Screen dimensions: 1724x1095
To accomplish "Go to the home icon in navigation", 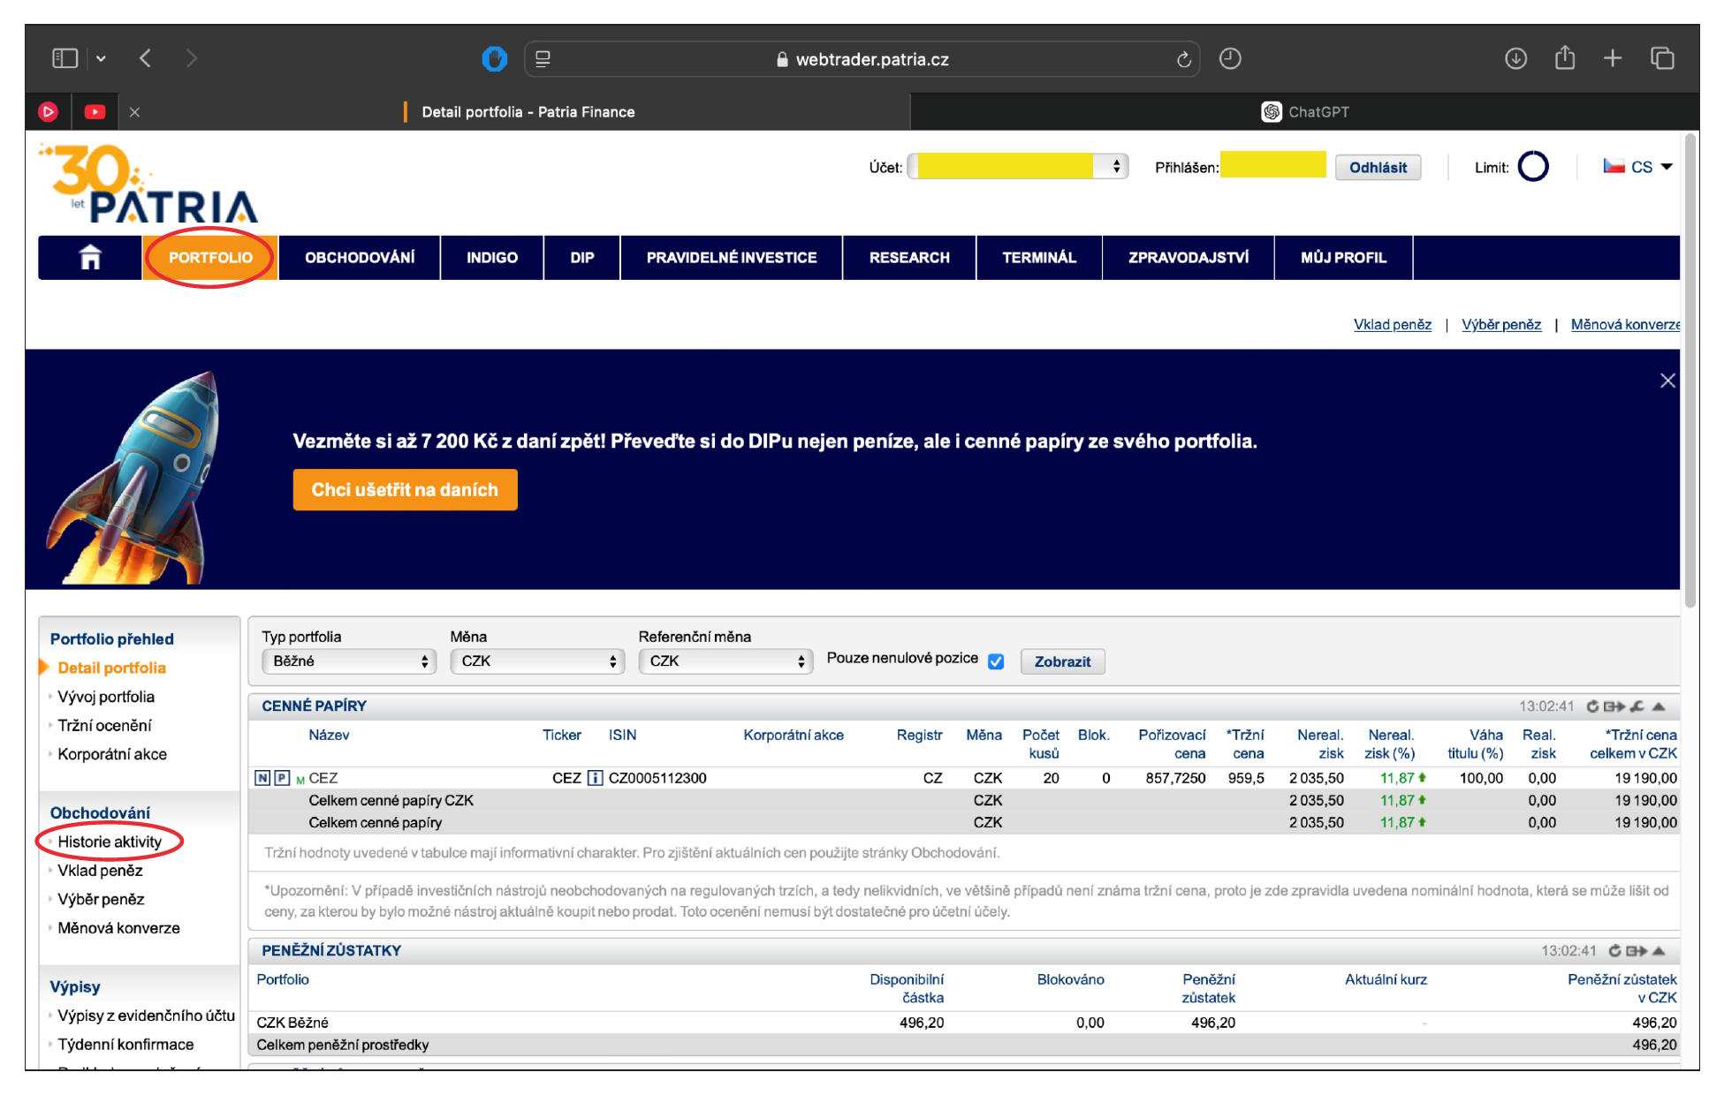I will [90, 258].
